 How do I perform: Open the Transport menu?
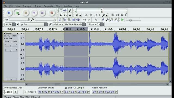(27, 6)
